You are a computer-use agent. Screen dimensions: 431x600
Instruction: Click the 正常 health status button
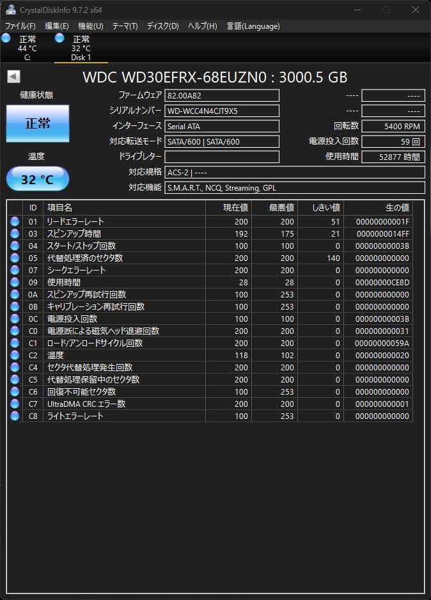pyautogui.click(x=38, y=123)
